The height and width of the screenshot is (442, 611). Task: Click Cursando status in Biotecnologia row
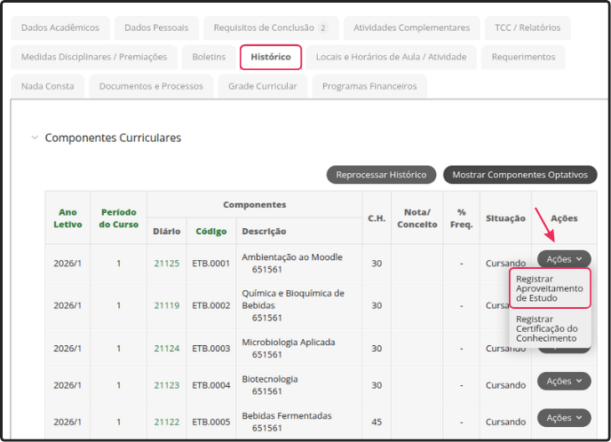pyautogui.click(x=505, y=385)
